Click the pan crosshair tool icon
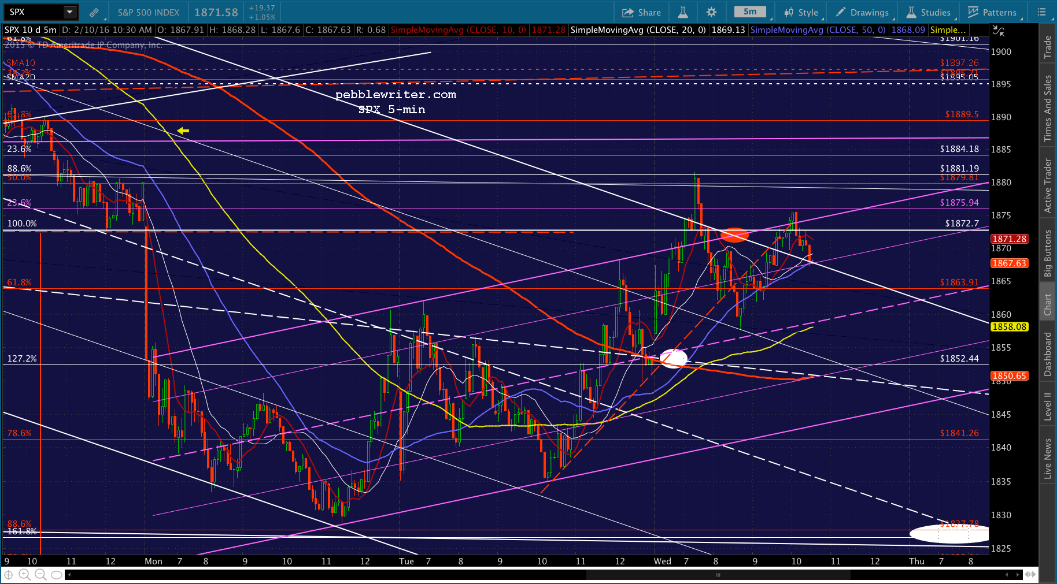The width and height of the screenshot is (1057, 584). point(9,575)
